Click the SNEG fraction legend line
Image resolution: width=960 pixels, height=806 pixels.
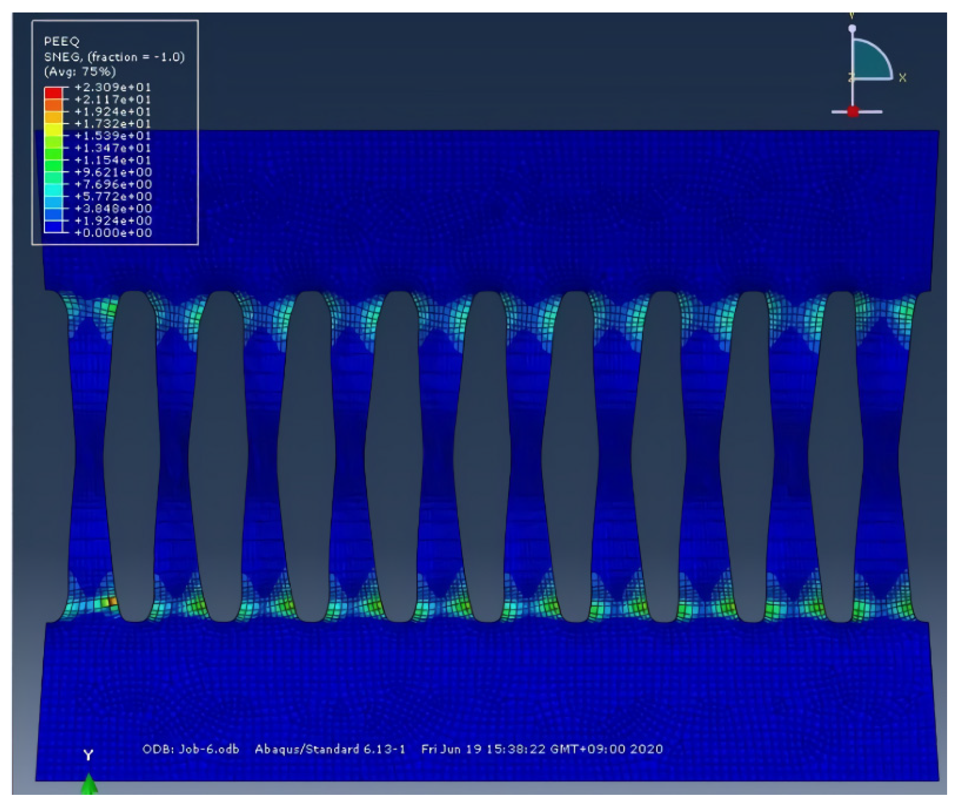tap(114, 57)
